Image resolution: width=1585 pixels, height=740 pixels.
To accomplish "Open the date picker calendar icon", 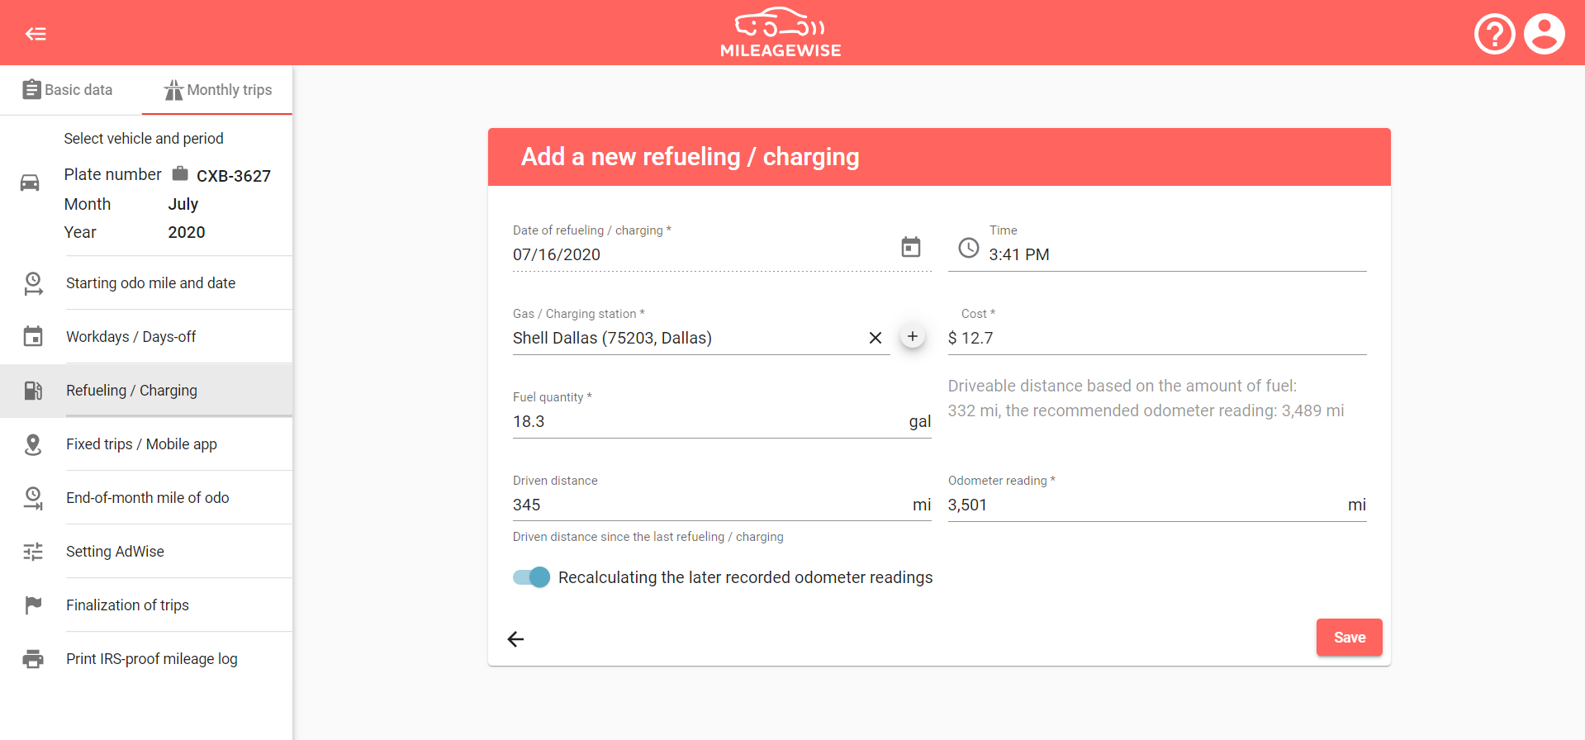I will (910, 247).
